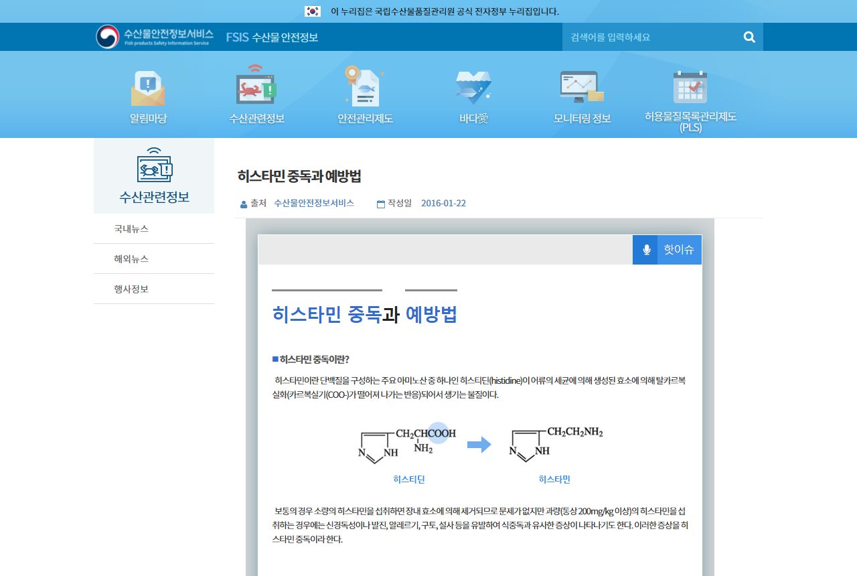Select the 알림마당 menu label
Viewport: 857px width, 576px height.
(x=148, y=119)
